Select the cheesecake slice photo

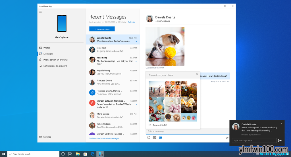coord(157,117)
